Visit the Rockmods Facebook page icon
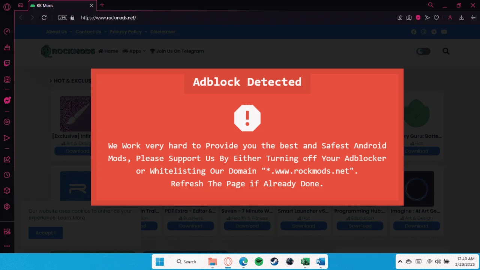The height and width of the screenshot is (270, 480). 414,32
